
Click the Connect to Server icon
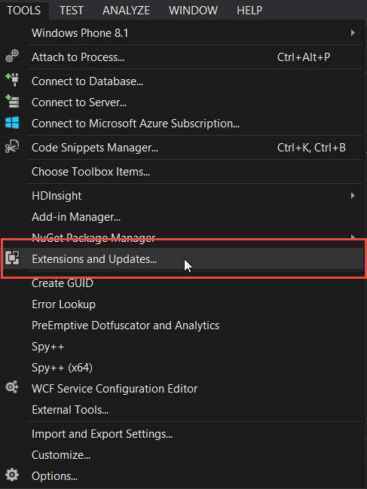[12, 102]
